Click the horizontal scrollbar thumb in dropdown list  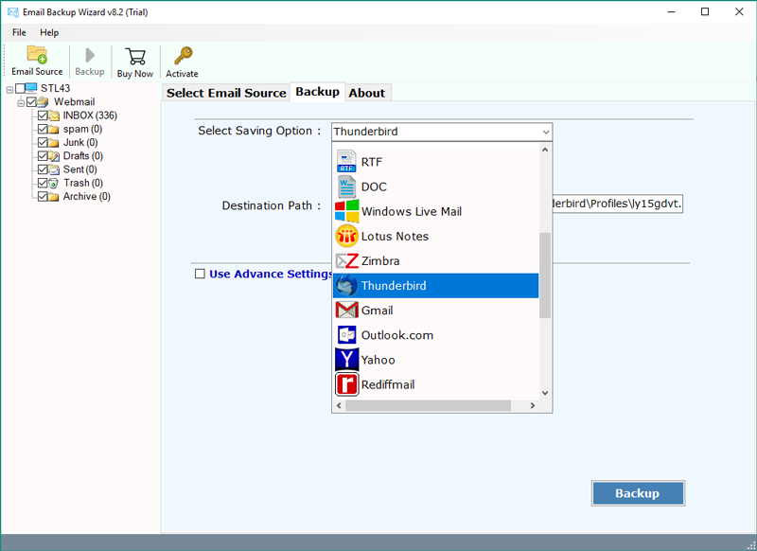tap(428, 405)
